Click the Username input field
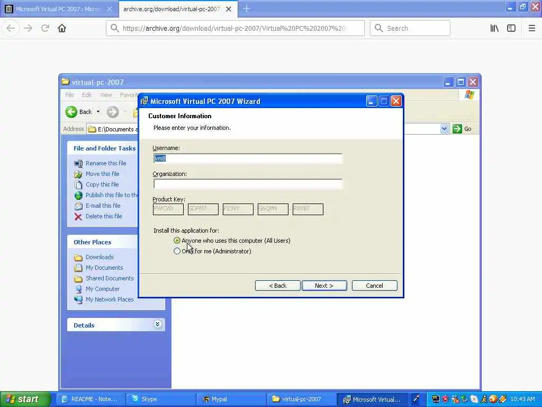This screenshot has width=542, height=407. click(248, 158)
